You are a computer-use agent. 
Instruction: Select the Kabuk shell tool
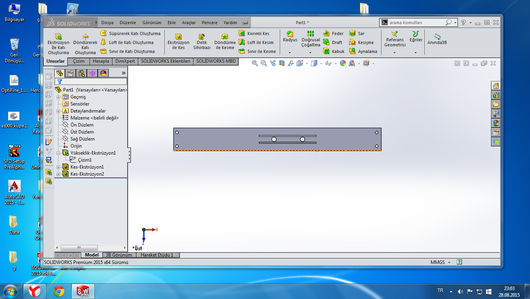pos(334,51)
